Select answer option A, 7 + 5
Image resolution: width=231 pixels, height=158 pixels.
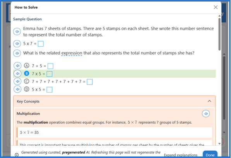[x=27, y=66]
